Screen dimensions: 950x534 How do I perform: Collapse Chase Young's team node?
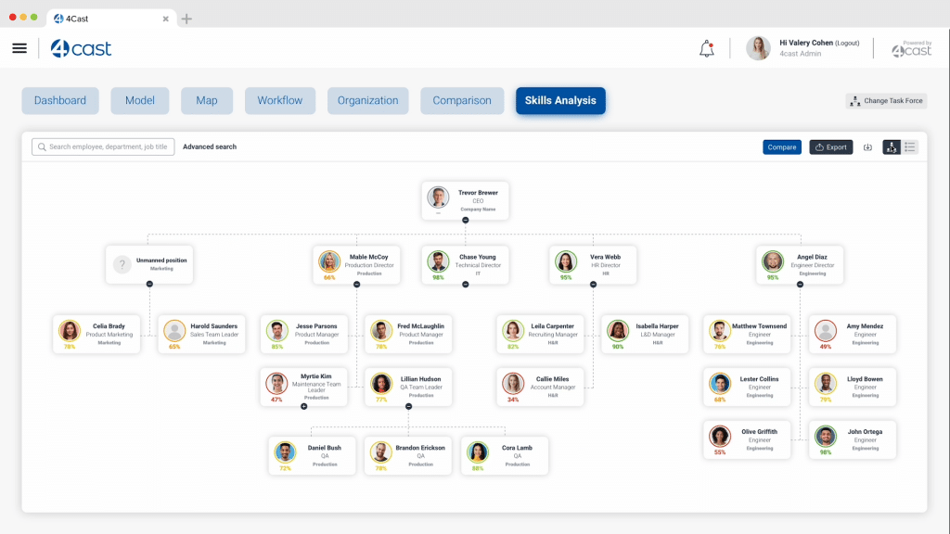(465, 283)
